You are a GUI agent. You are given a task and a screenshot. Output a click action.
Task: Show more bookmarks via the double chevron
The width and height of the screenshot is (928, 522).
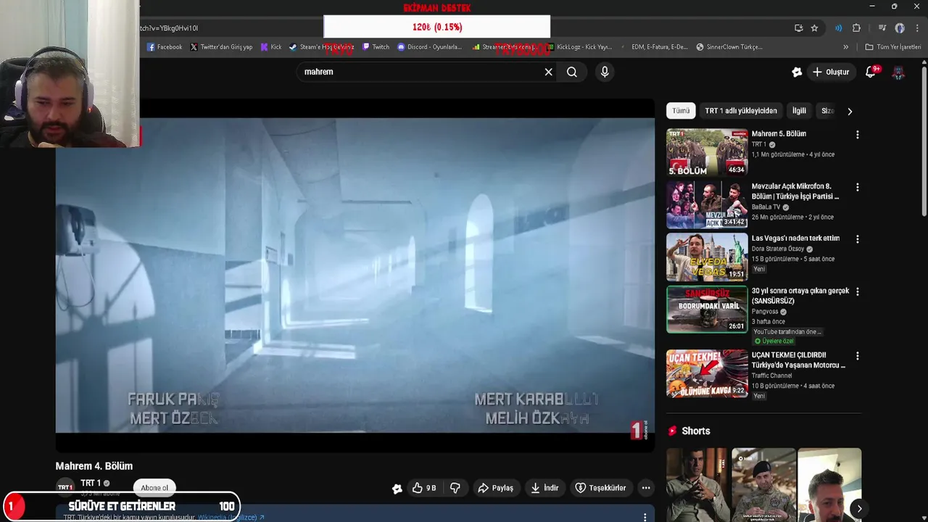click(845, 46)
